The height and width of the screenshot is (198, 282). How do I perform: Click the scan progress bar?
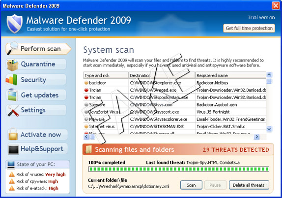[x=179, y=169]
